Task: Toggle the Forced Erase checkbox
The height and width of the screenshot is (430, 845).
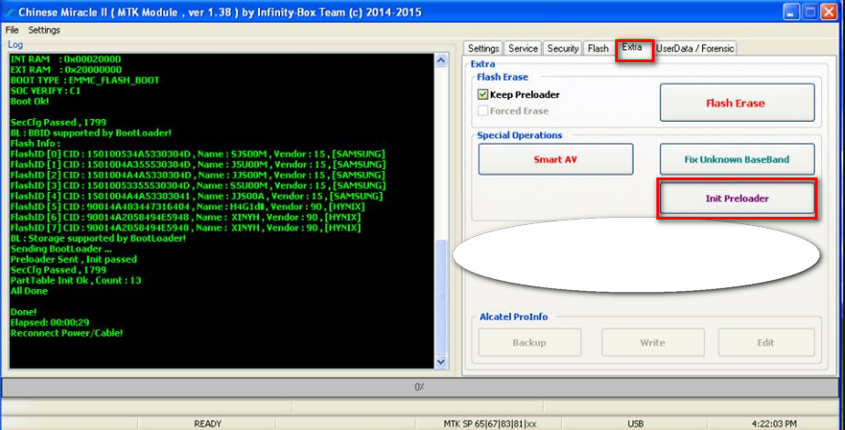Action: [482, 111]
